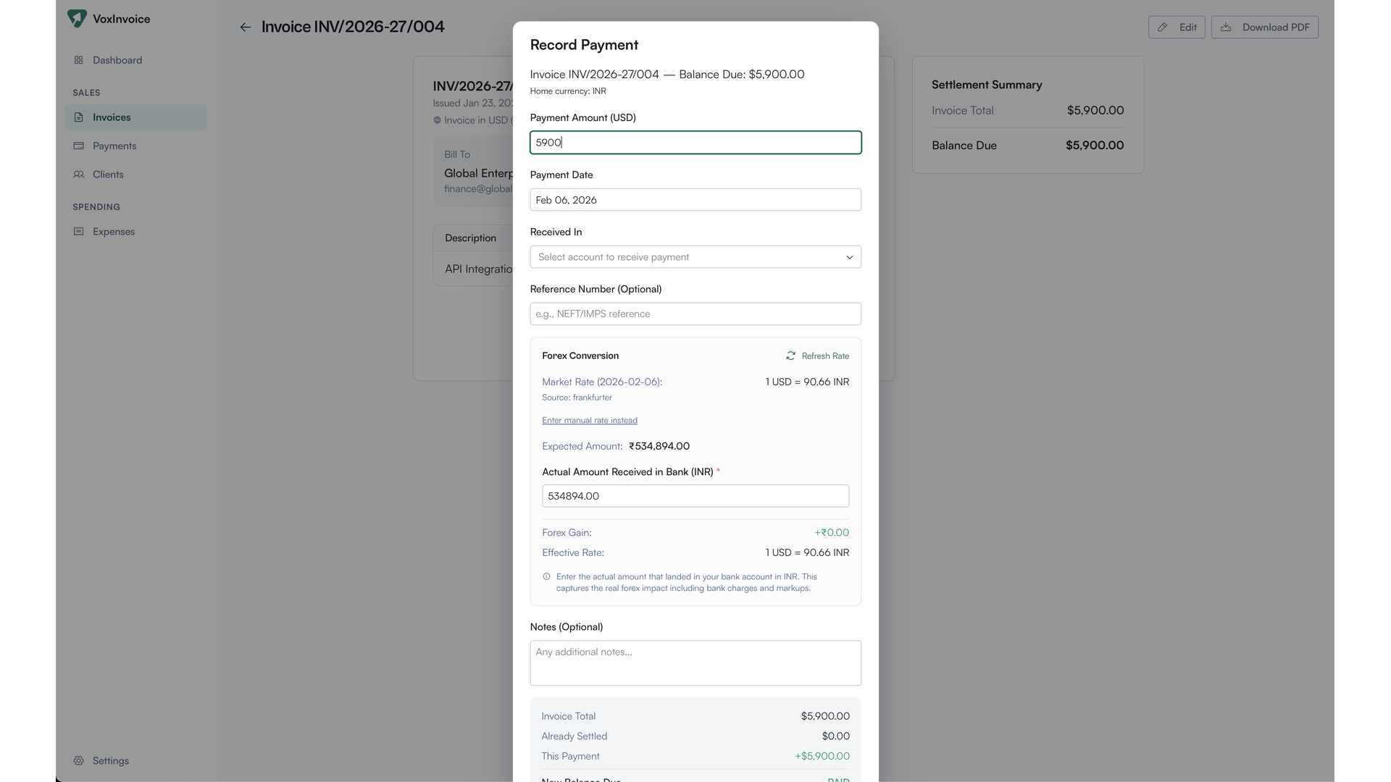Focus the Payment Amount (USD) field
The image size is (1391, 782).
pyautogui.click(x=695, y=143)
